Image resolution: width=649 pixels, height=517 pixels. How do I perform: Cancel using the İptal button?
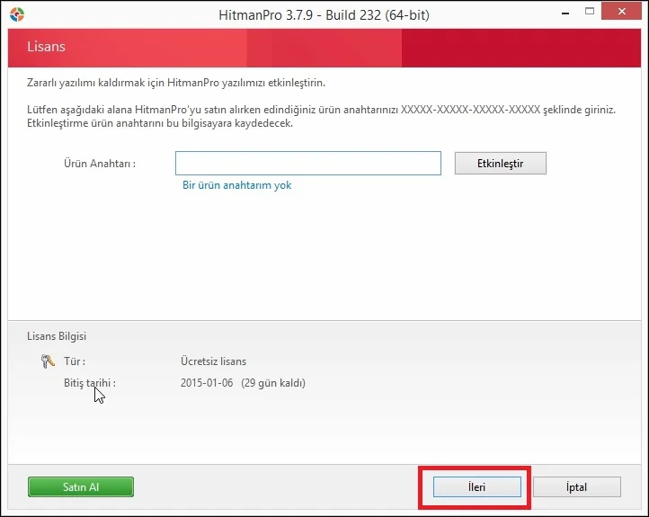[576, 486]
